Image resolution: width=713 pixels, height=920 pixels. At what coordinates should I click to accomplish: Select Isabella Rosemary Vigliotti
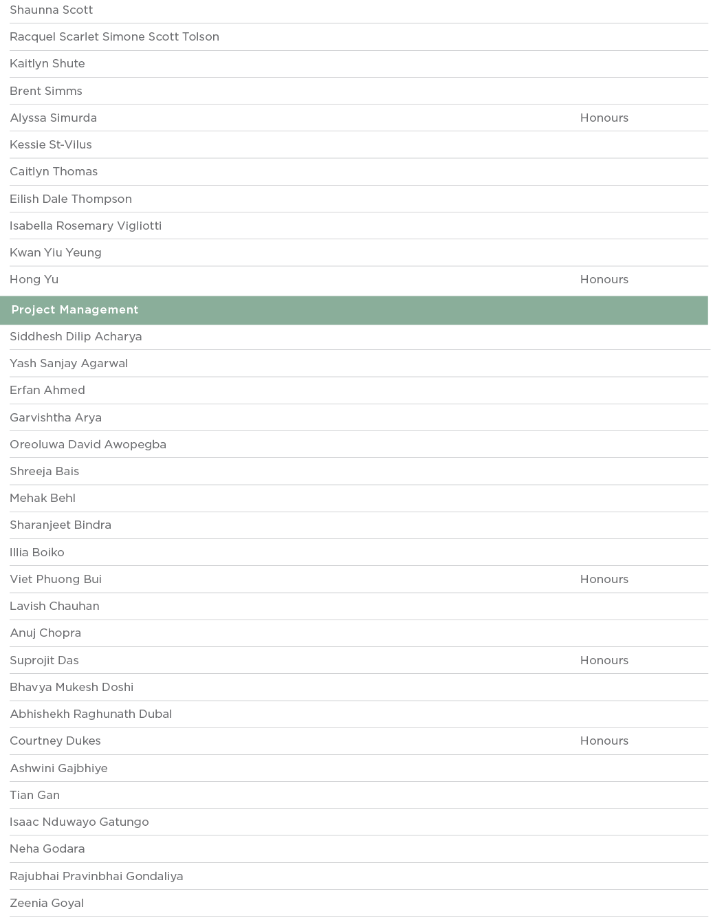(x=85, y=226)
